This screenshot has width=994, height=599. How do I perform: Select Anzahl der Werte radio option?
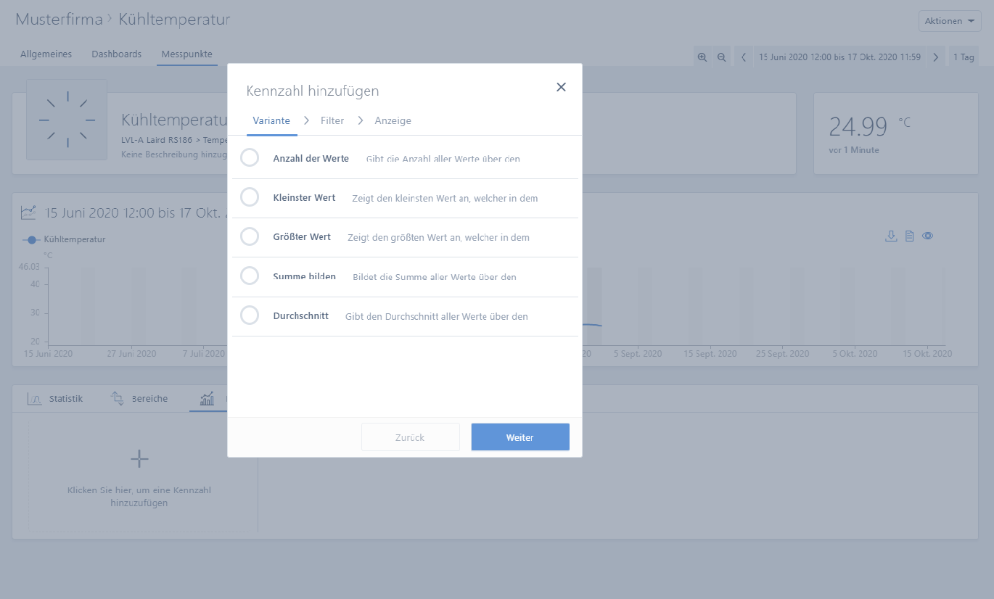[x=250, y=158]
